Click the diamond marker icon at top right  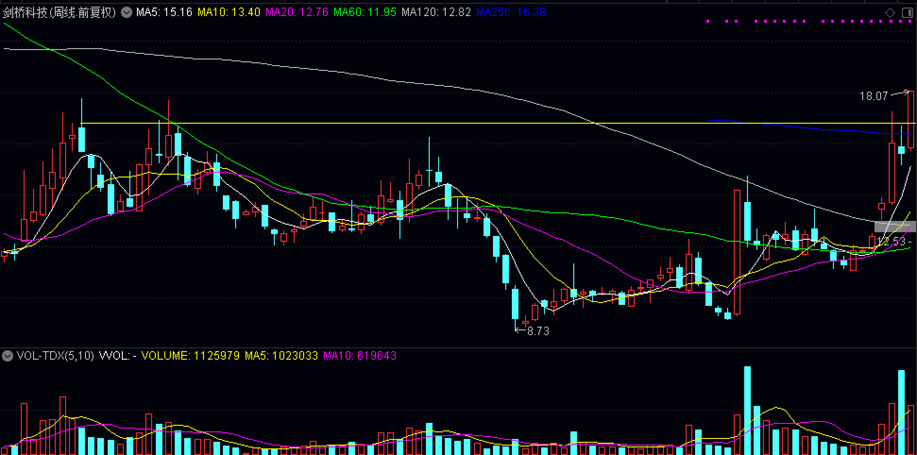[890, 13]
